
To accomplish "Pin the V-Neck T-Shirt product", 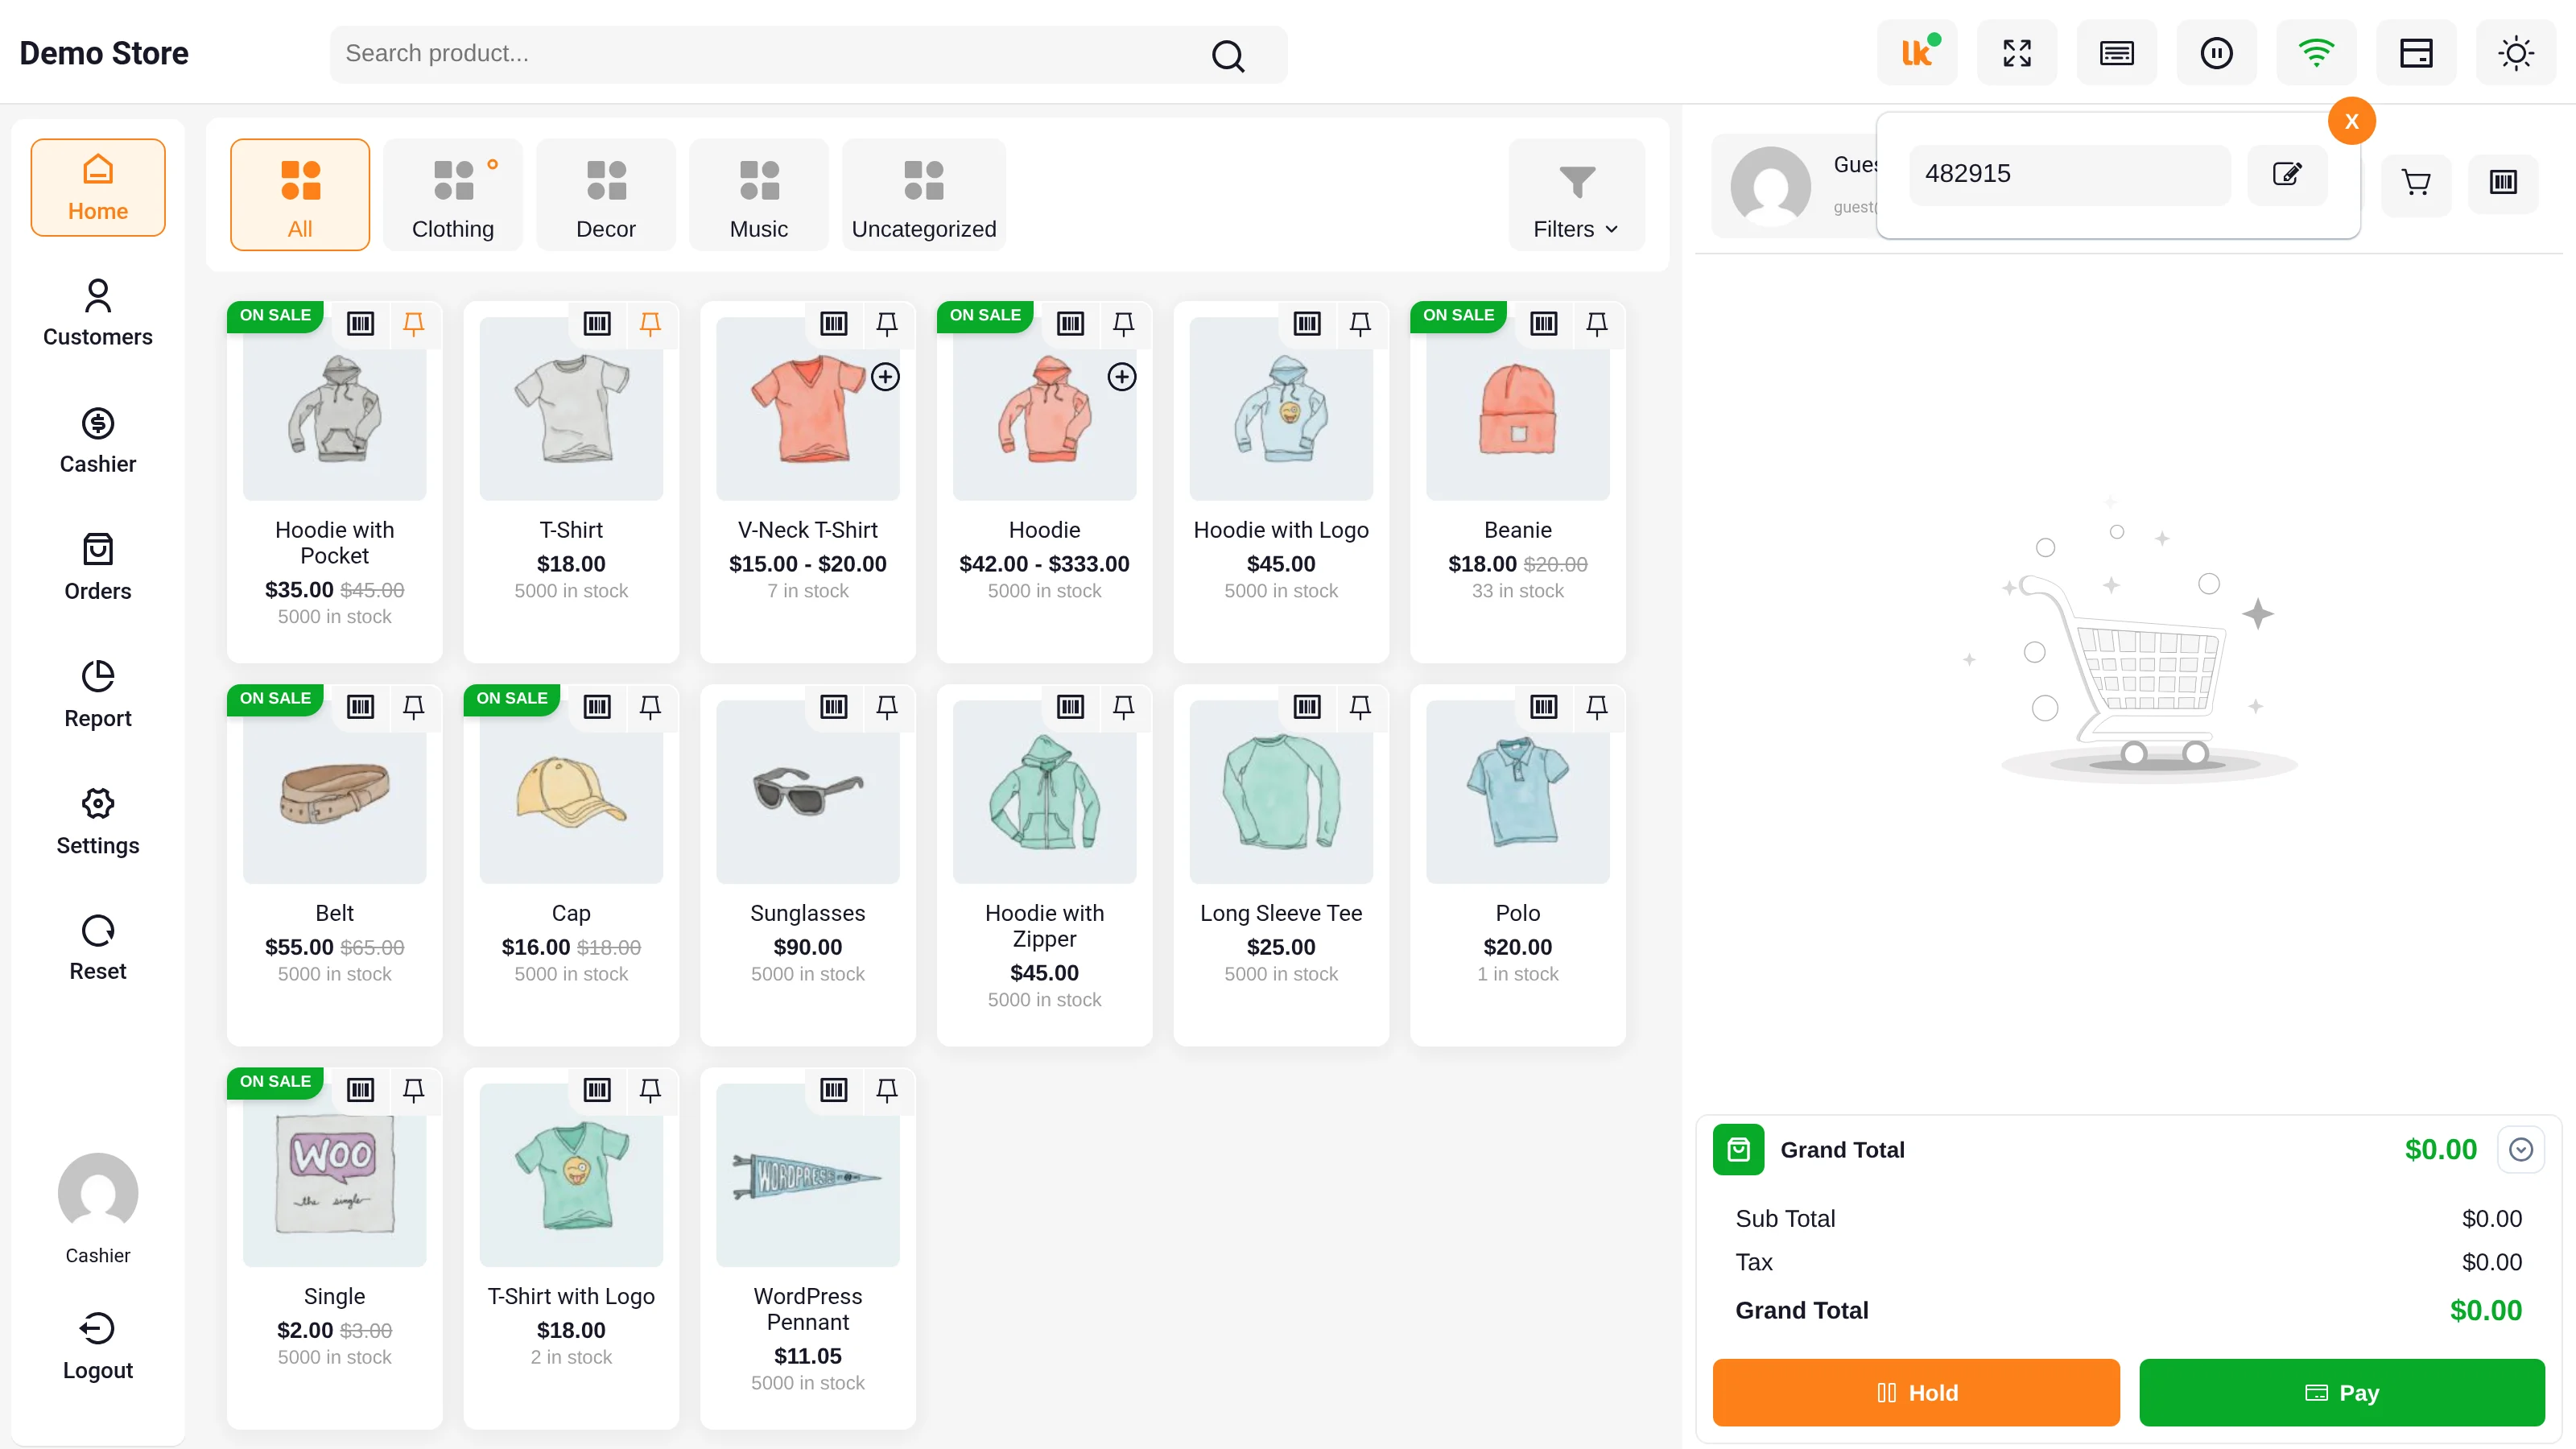I will tap(887, 324).
